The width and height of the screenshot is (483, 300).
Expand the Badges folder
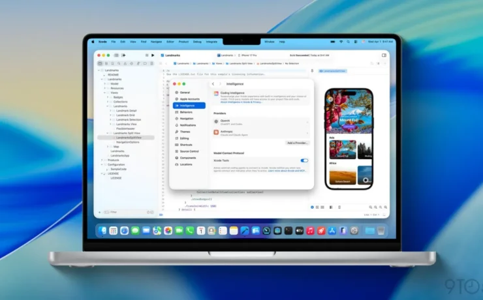[108, 97]
